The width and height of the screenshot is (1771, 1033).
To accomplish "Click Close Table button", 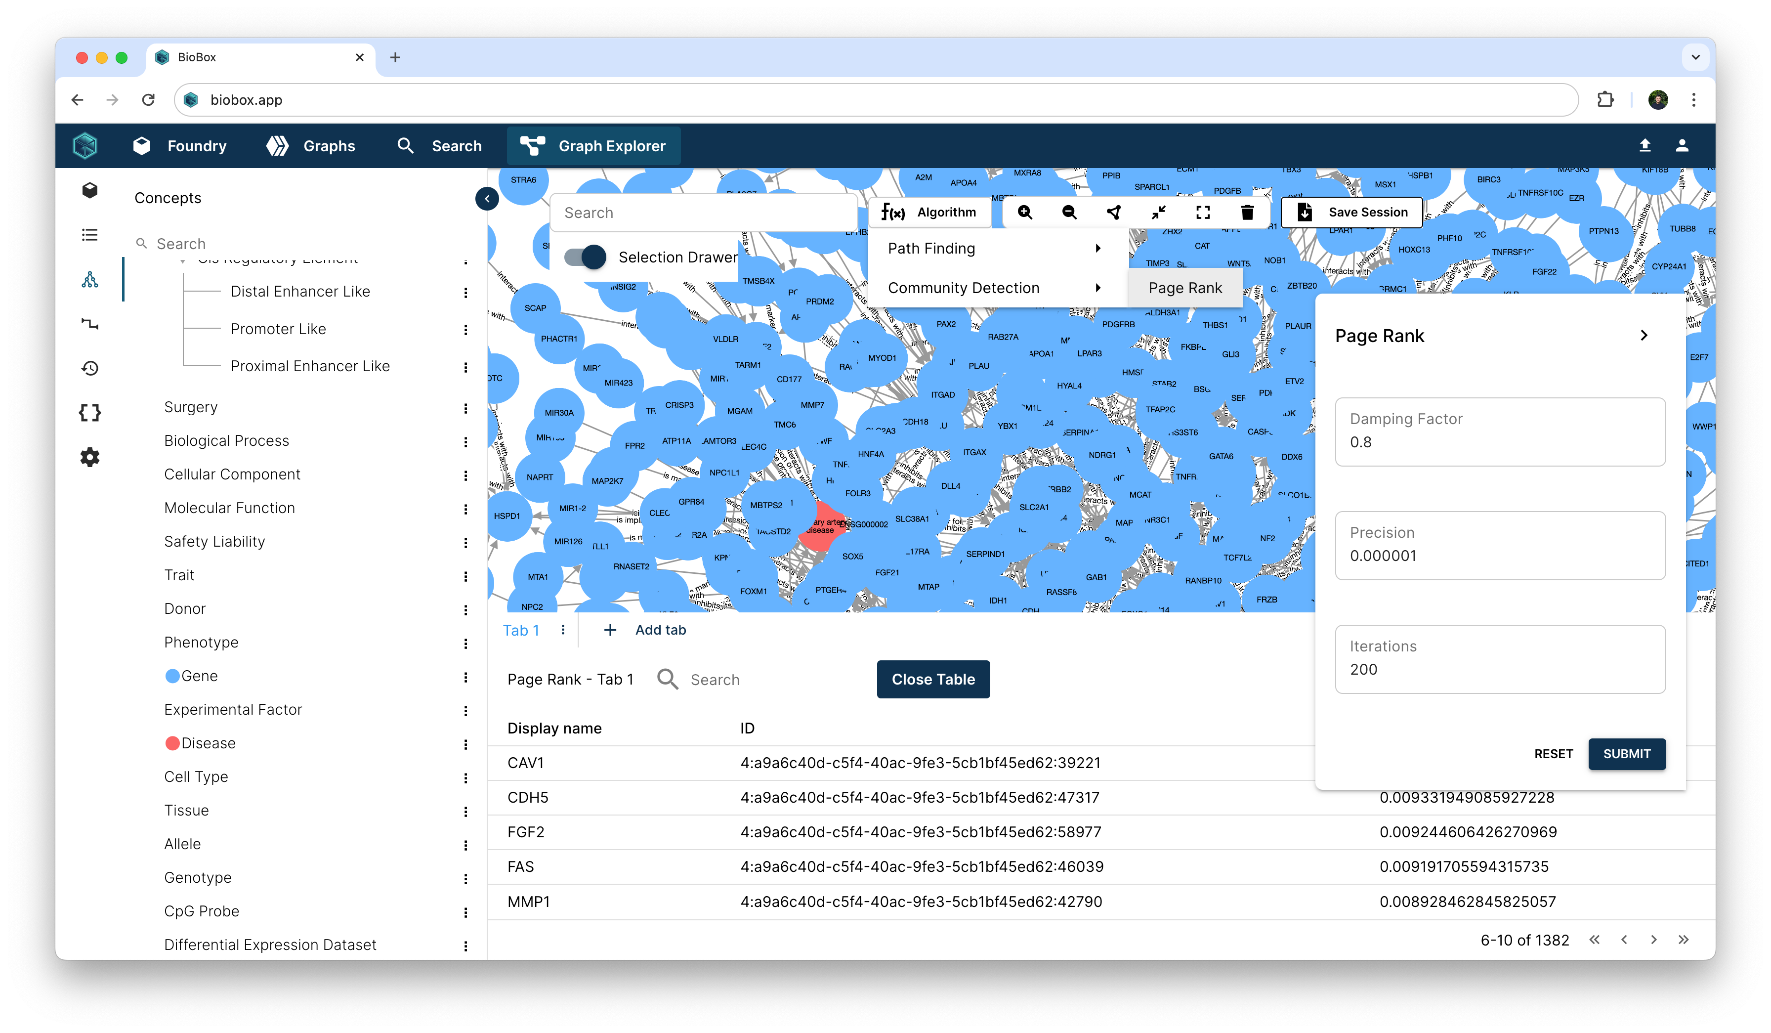I will [x=933, y=680].
